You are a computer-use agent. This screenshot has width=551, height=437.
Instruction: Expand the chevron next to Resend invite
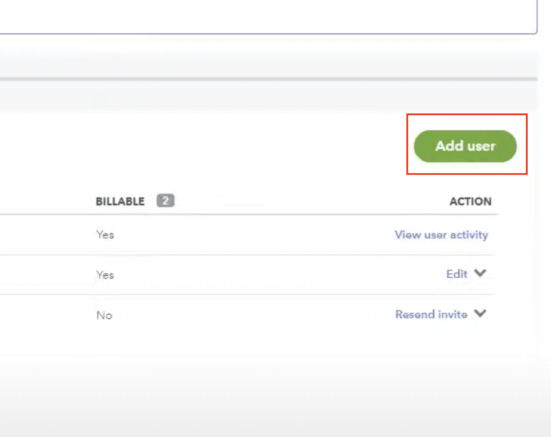480,313
